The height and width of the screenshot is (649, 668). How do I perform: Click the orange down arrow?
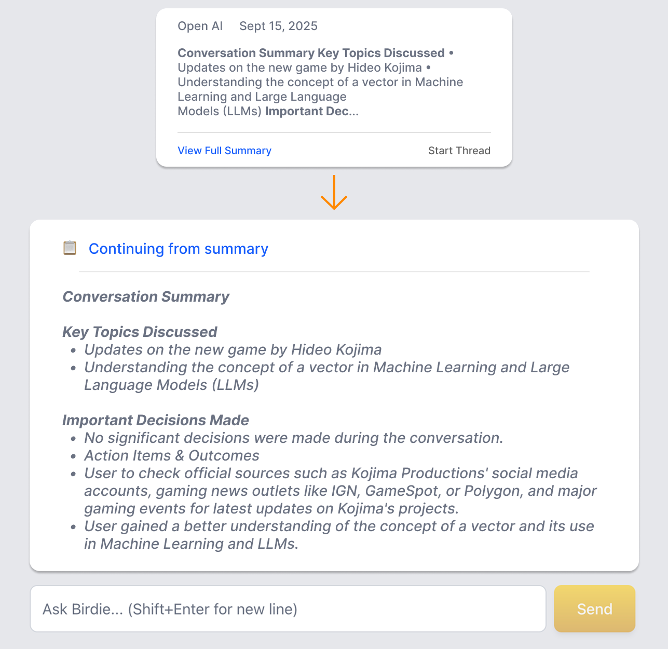[x=334, y=193]
